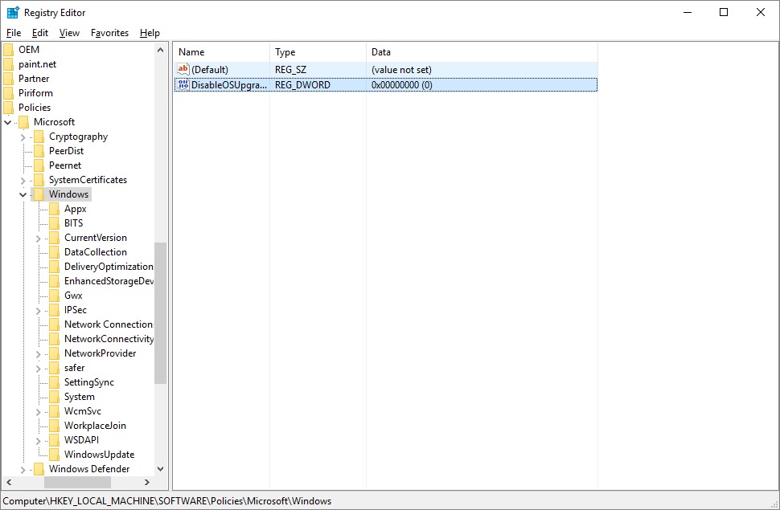Click the Gwx key folder icon
The height and width of the screenshot is (510, 780).
pyautogui.click(x=54, y=296)
